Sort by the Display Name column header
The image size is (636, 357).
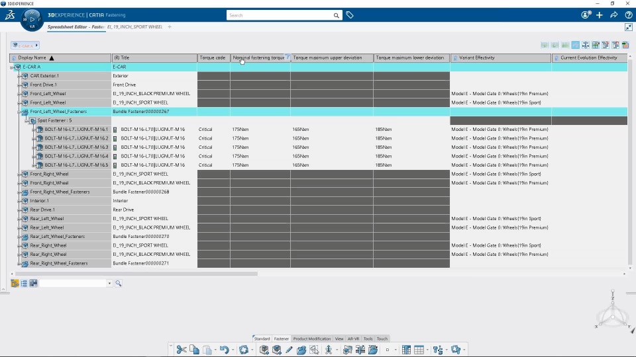(x=60, y=58)
